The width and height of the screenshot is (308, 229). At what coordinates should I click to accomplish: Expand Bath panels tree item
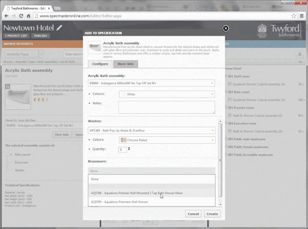click(11, 155)
